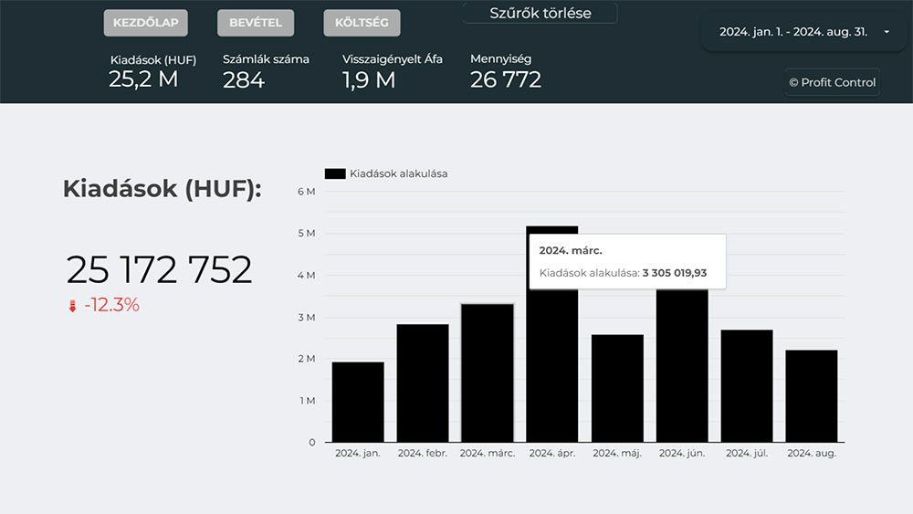Viewport: 913px width, 514px height.
Task: Select the 2024. jan. bar
Action: (x=358, y=402)
